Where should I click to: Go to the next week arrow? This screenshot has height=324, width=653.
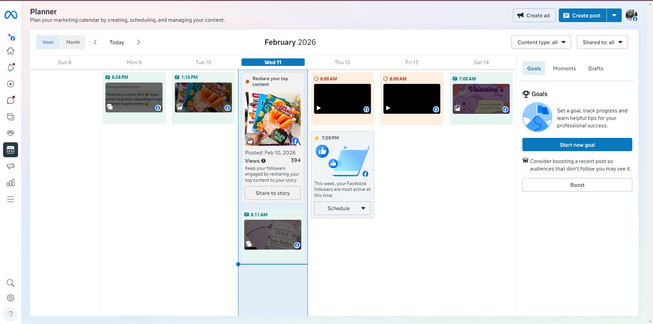(x=138, y=42)
